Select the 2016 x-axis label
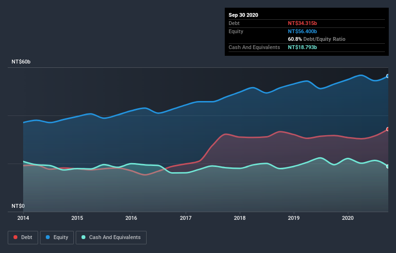Viewport: 396px width, 253px height. (x=131, y=218)
